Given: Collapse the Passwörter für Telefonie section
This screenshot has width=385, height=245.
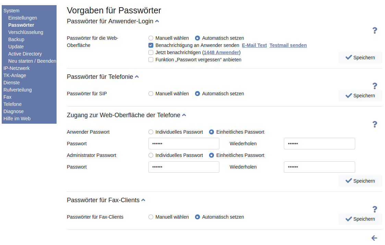Looking at the screenshot, I should [137, 77].
